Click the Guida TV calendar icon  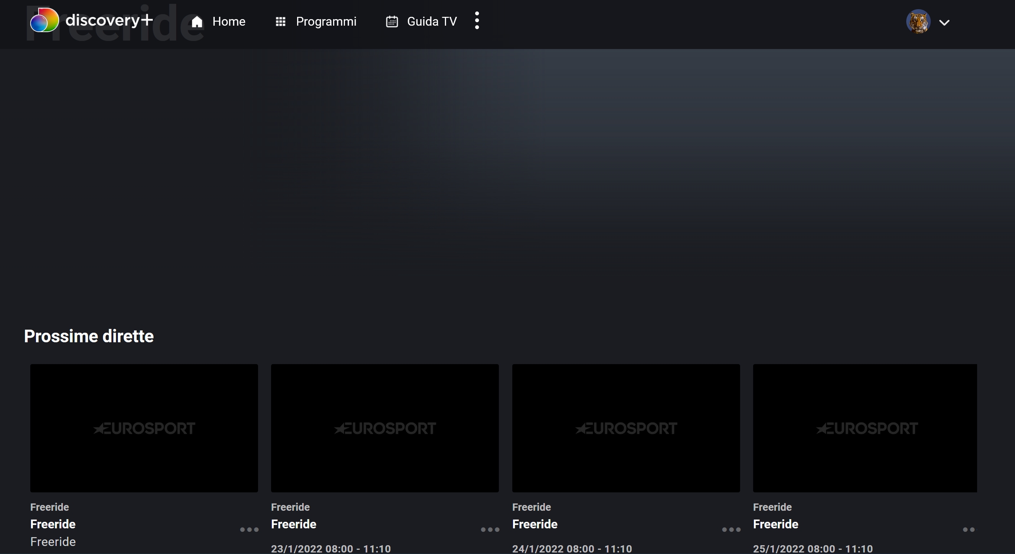tap(392, 21)
